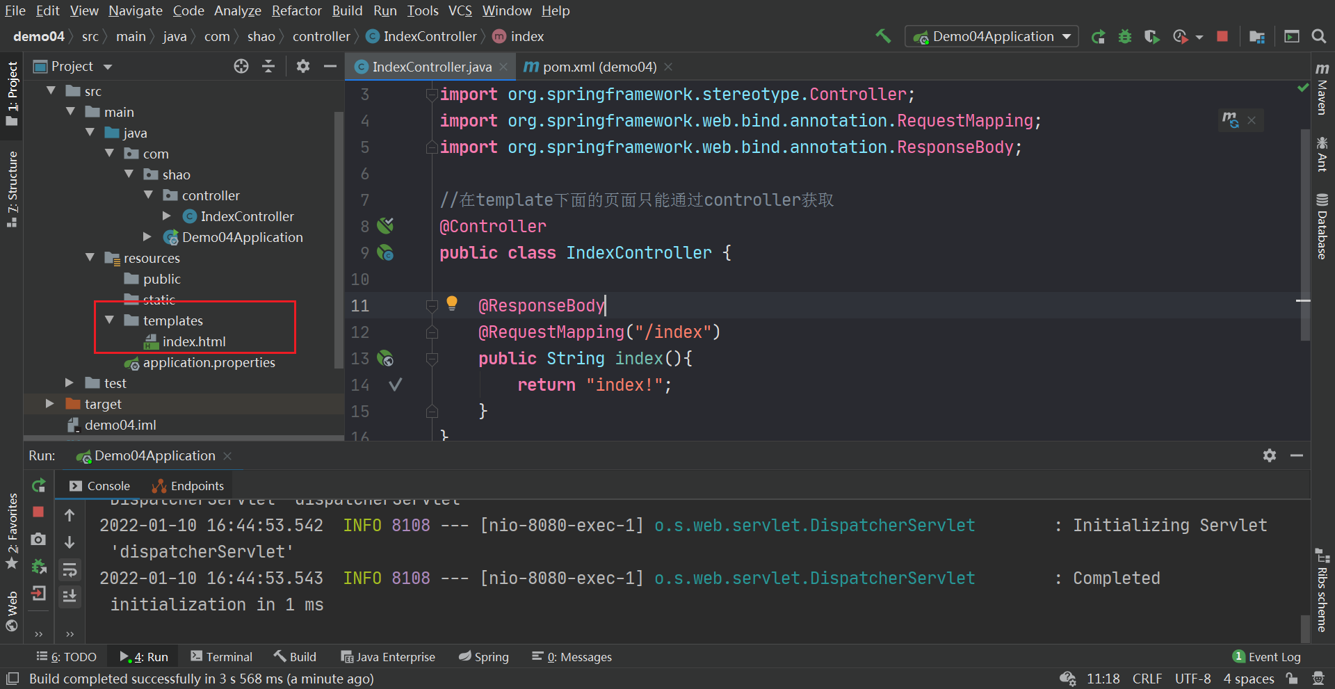Open the 6: TODO tool window button

[x=67, y=657]
